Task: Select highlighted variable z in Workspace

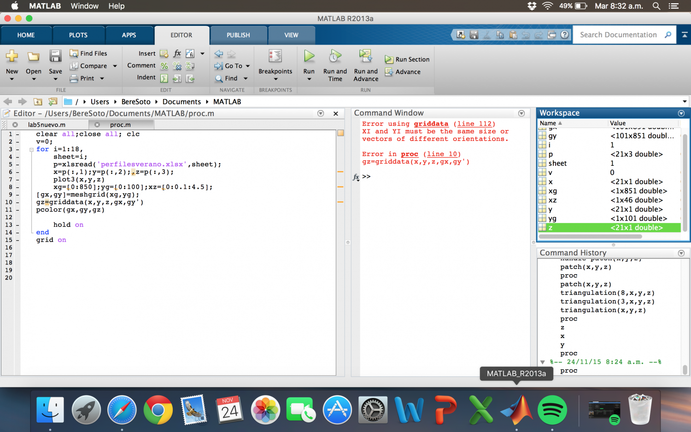Action: [609, 228]
